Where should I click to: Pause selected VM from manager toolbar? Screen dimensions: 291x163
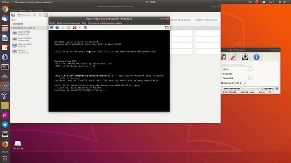click(40, 15)
